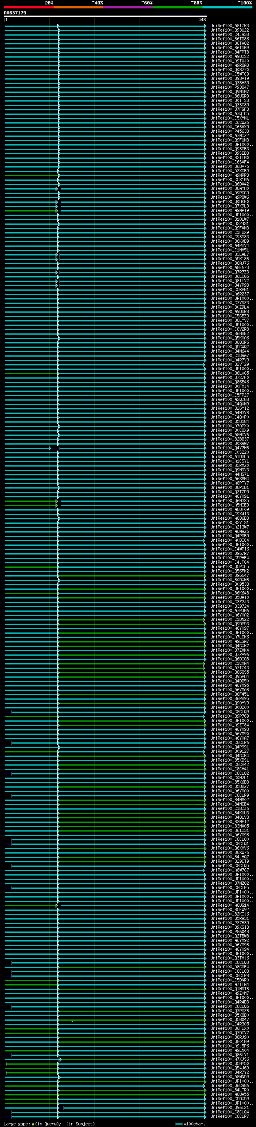Viewport: 256px width, 1127px height.
Task: Click the purple ~60% identity legend segment
Action: pos(128,7)
